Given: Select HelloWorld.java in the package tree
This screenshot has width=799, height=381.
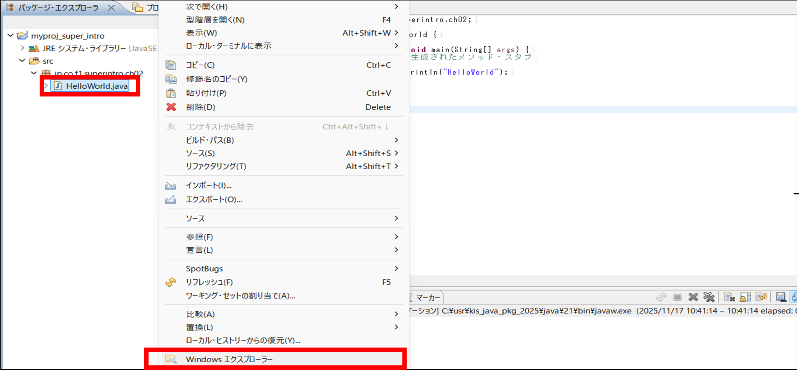Looking at the screenshot, I should pos(96,86).
